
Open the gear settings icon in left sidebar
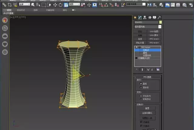coord(5,52)
